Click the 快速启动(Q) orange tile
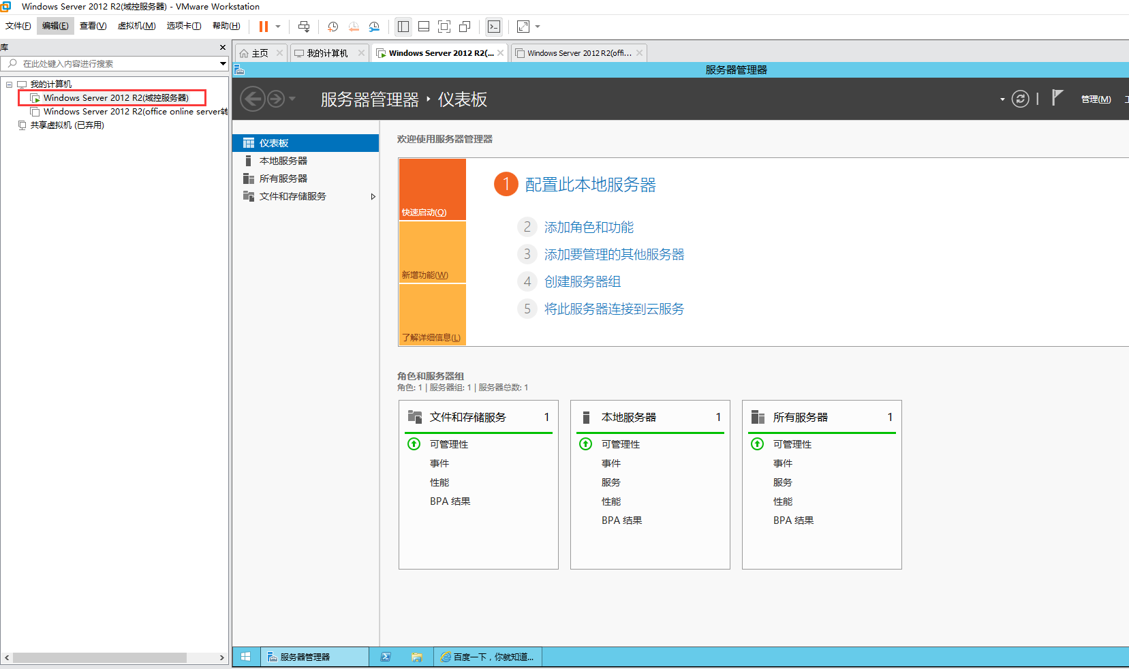Viewport: 1129px width, 669px height. pyautogui.click(x=432, y=189)
